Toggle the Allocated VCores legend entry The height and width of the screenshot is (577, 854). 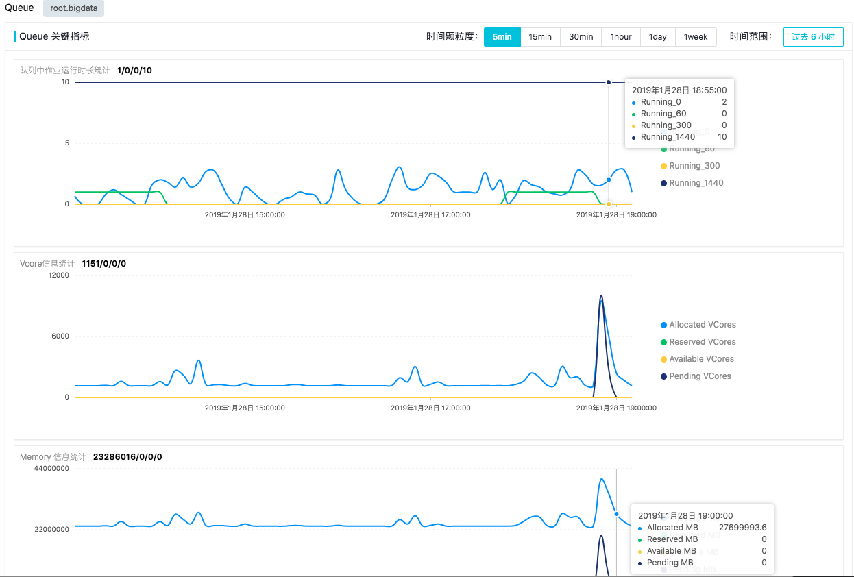698,325
